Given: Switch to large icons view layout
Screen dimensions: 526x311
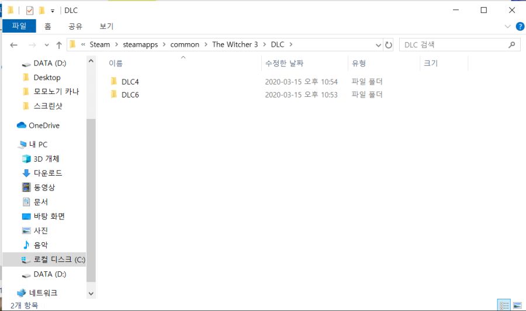Looking at the screenshot, I should pos(517,305).
